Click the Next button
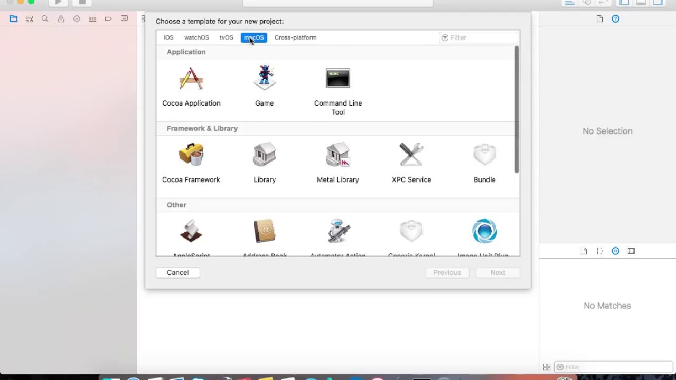 [498, 272]
